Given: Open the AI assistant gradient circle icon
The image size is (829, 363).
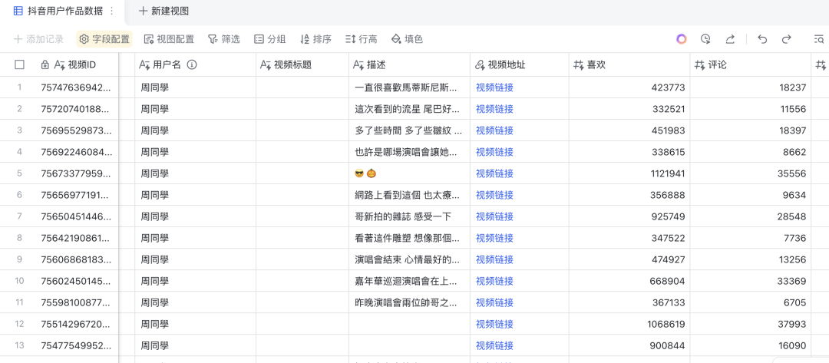Looking at the screenshot, I should (x=681, y=39).
